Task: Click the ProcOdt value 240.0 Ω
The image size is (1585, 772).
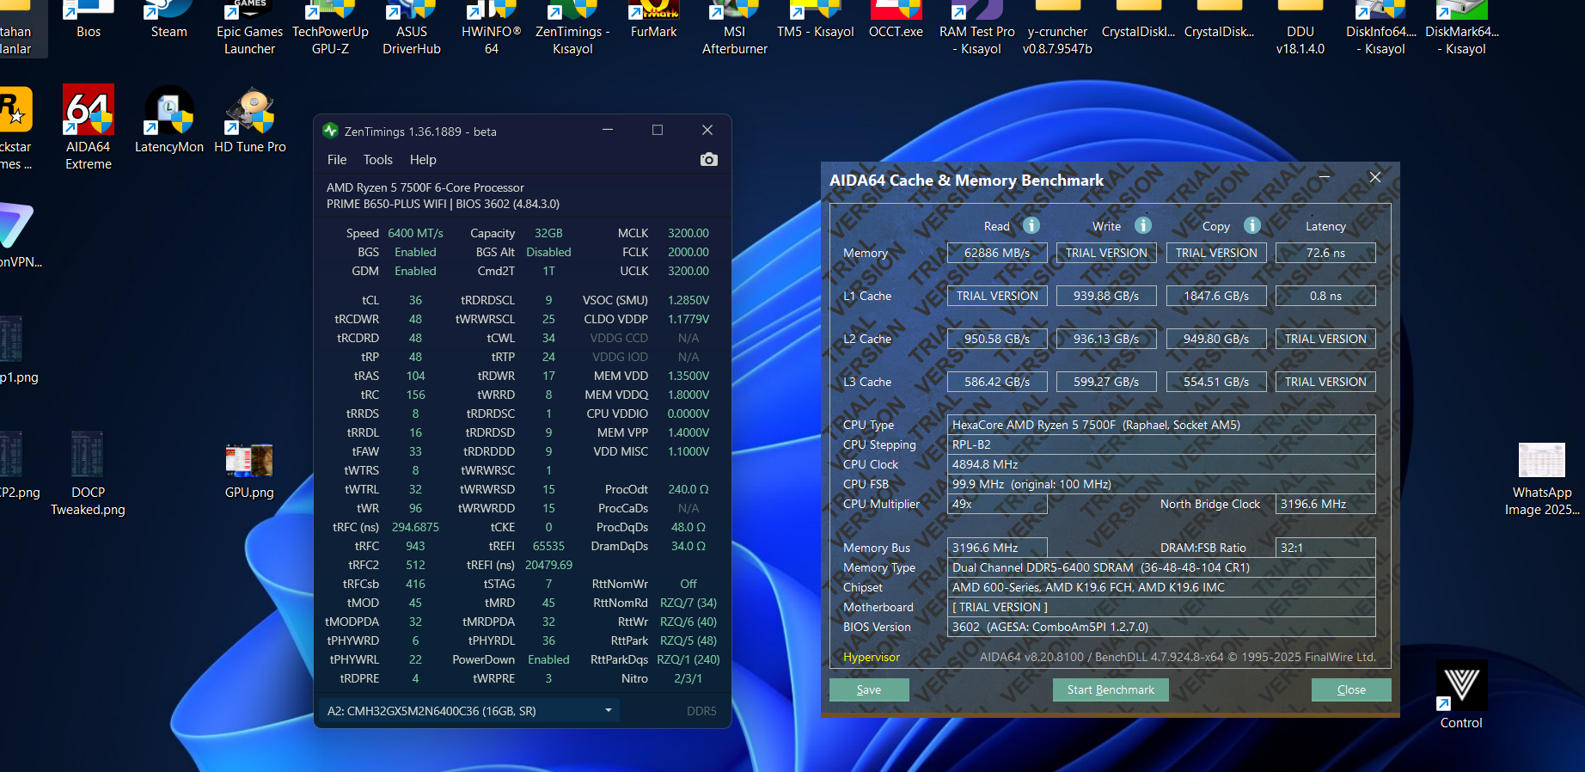Action: [688, 489]
